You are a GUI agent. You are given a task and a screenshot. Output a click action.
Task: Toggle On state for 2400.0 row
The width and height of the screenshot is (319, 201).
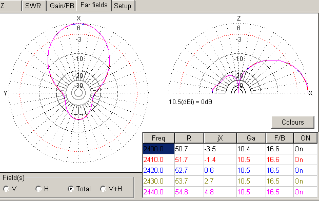tap(305, 149)
